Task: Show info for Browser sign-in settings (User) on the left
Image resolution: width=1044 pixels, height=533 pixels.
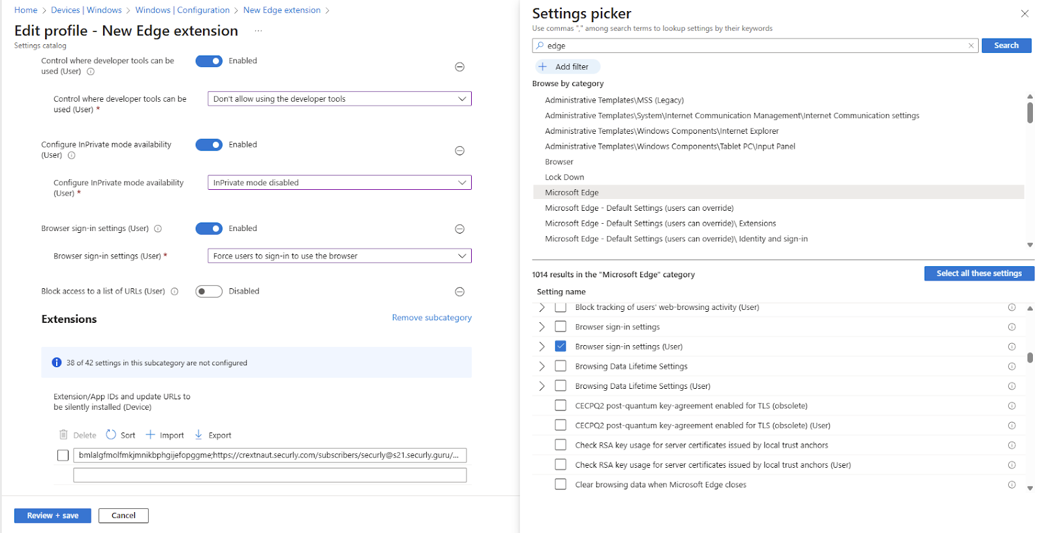Action: (x=158, y=229)
